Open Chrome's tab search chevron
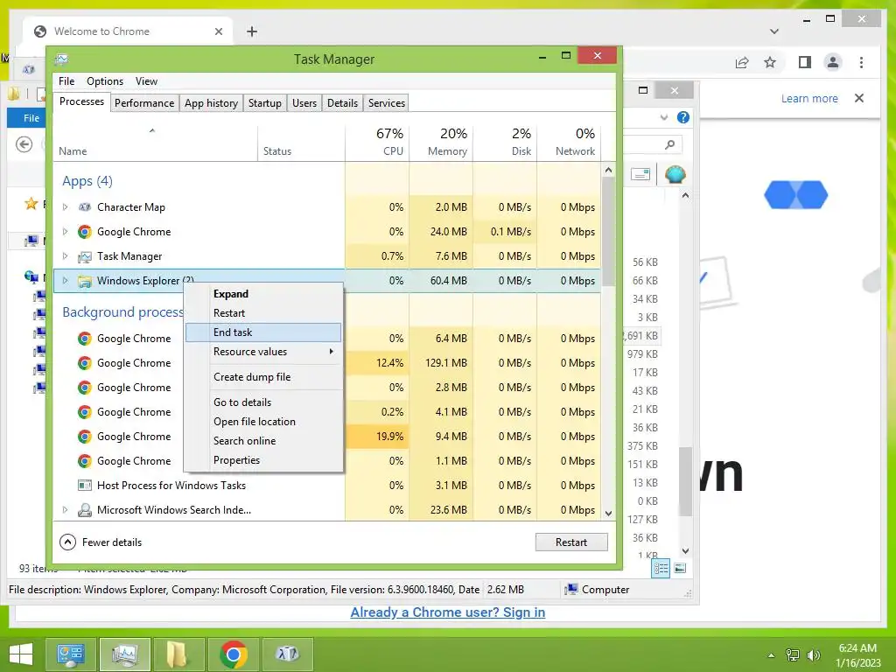The width and height of the screenshot is (896, 672). coord(774,31)
